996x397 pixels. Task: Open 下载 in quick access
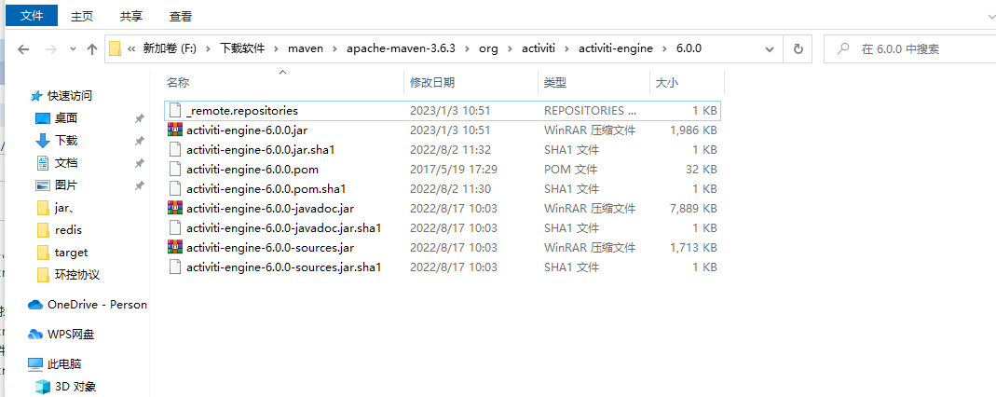coord(66,141)
